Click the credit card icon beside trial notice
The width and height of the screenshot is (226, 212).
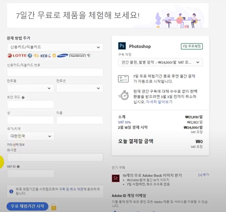coord(123,79)
